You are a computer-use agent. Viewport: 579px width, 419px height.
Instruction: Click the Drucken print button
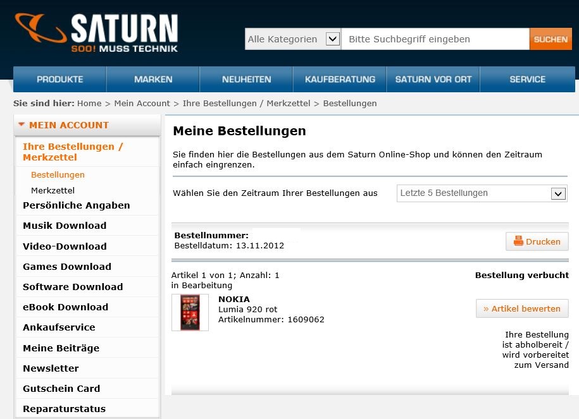point(537,241)
